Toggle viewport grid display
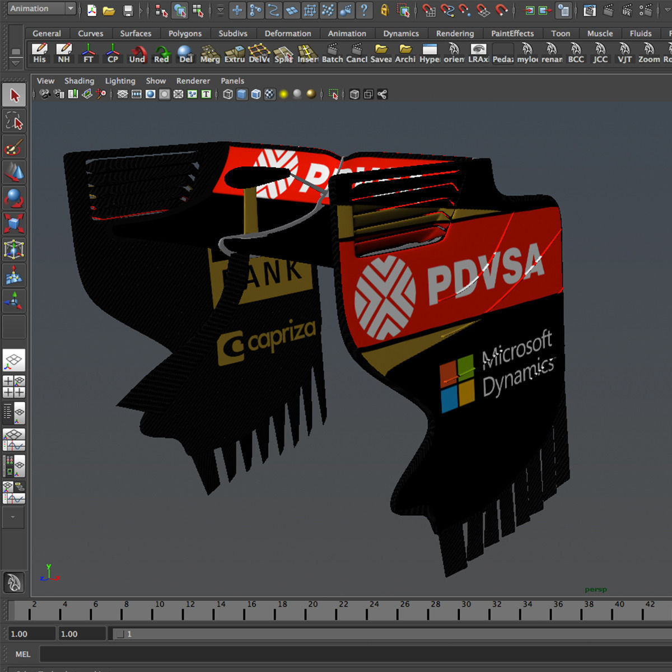This screenshot has height=672, width=672. pyautogui.click(x=123, y=94)
